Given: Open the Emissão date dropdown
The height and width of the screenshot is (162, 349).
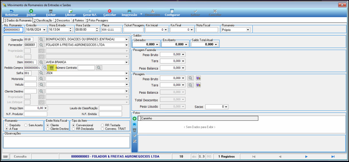Looking at the screenshot, I should point(44,30).
